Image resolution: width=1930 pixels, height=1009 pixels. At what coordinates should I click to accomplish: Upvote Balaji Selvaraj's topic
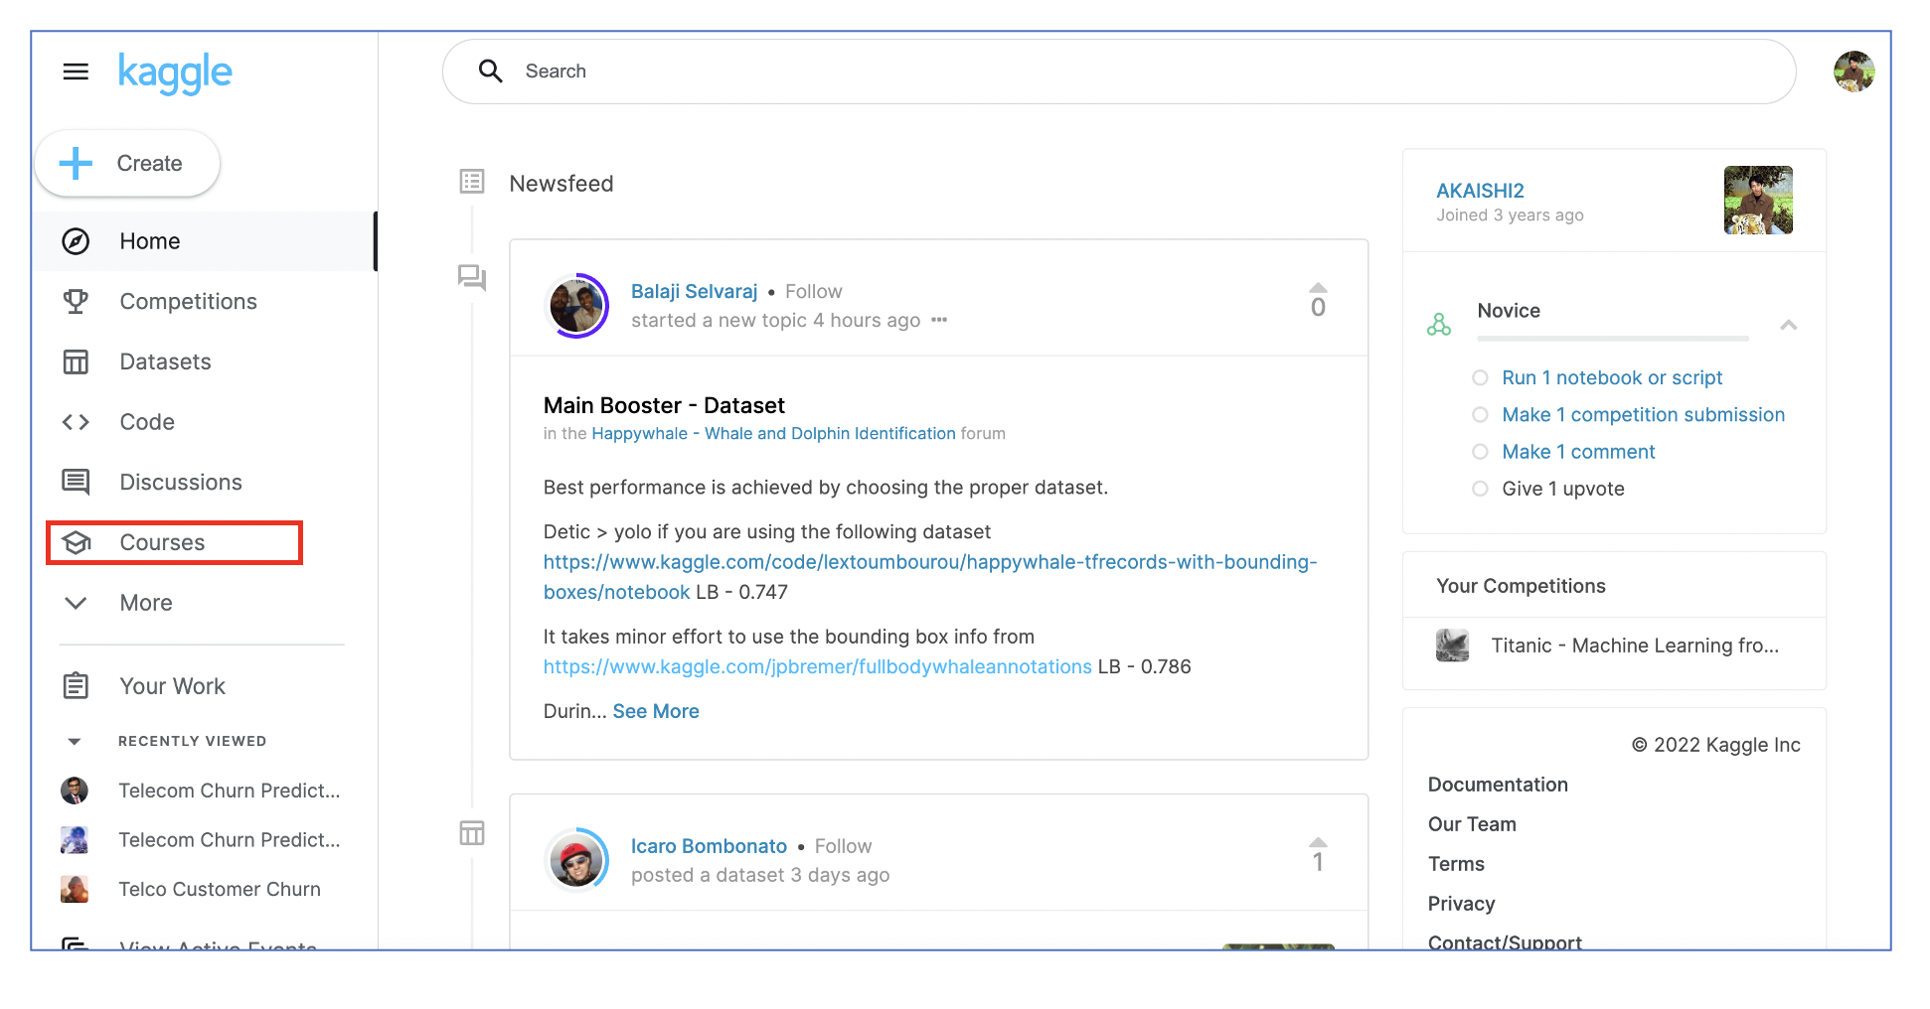click(1318, 288)
